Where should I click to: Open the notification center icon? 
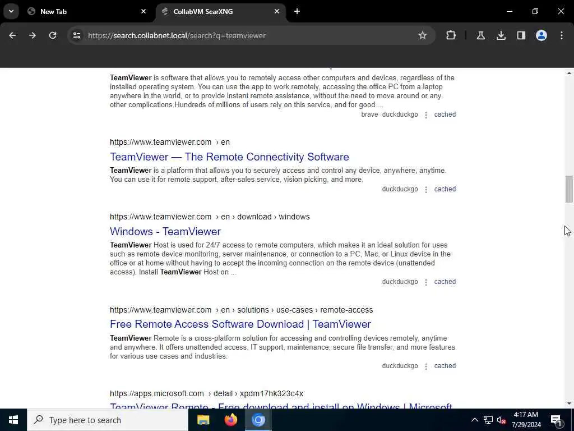tap(556, 420)
